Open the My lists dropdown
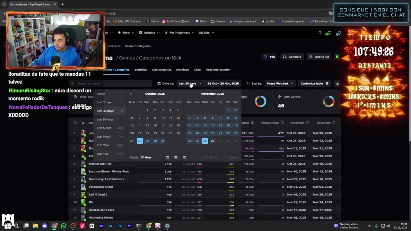411x231 pixels. [206, 33]
